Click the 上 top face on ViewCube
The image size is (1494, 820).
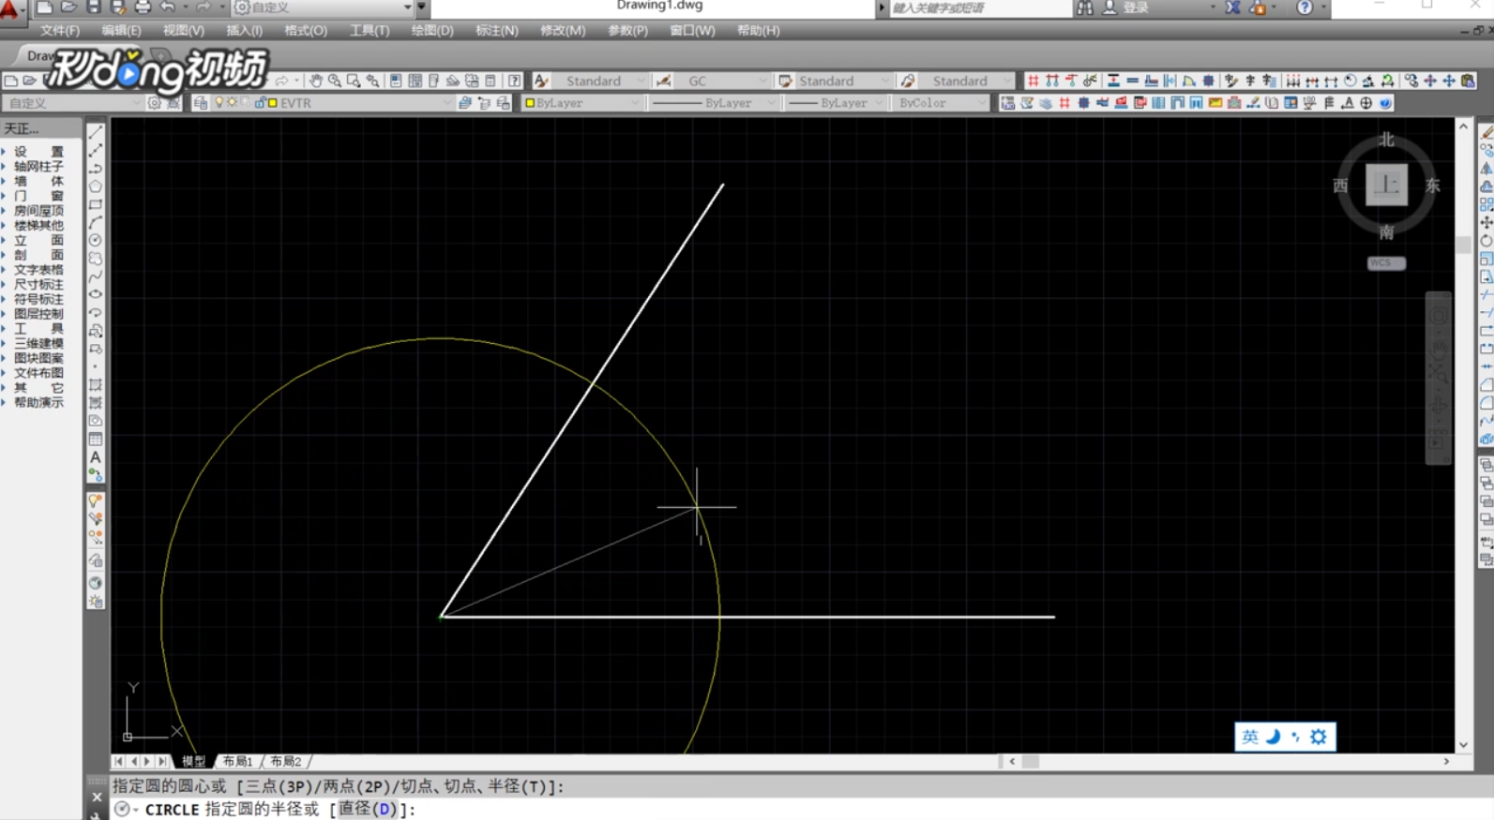tap(1386, 185)
